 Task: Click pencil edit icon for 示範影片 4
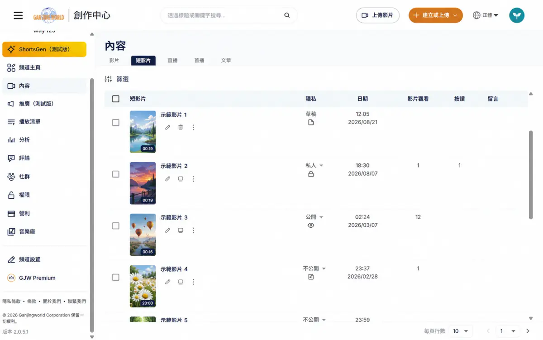[168, 282]
